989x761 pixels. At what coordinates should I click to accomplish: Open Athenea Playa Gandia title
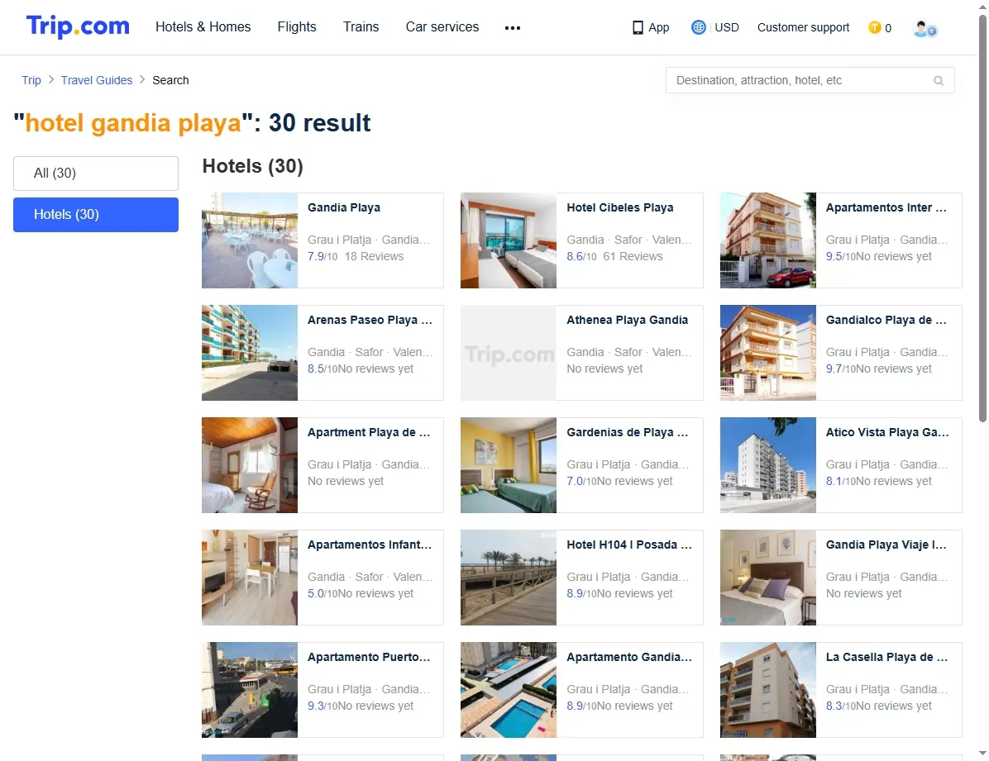627,320
